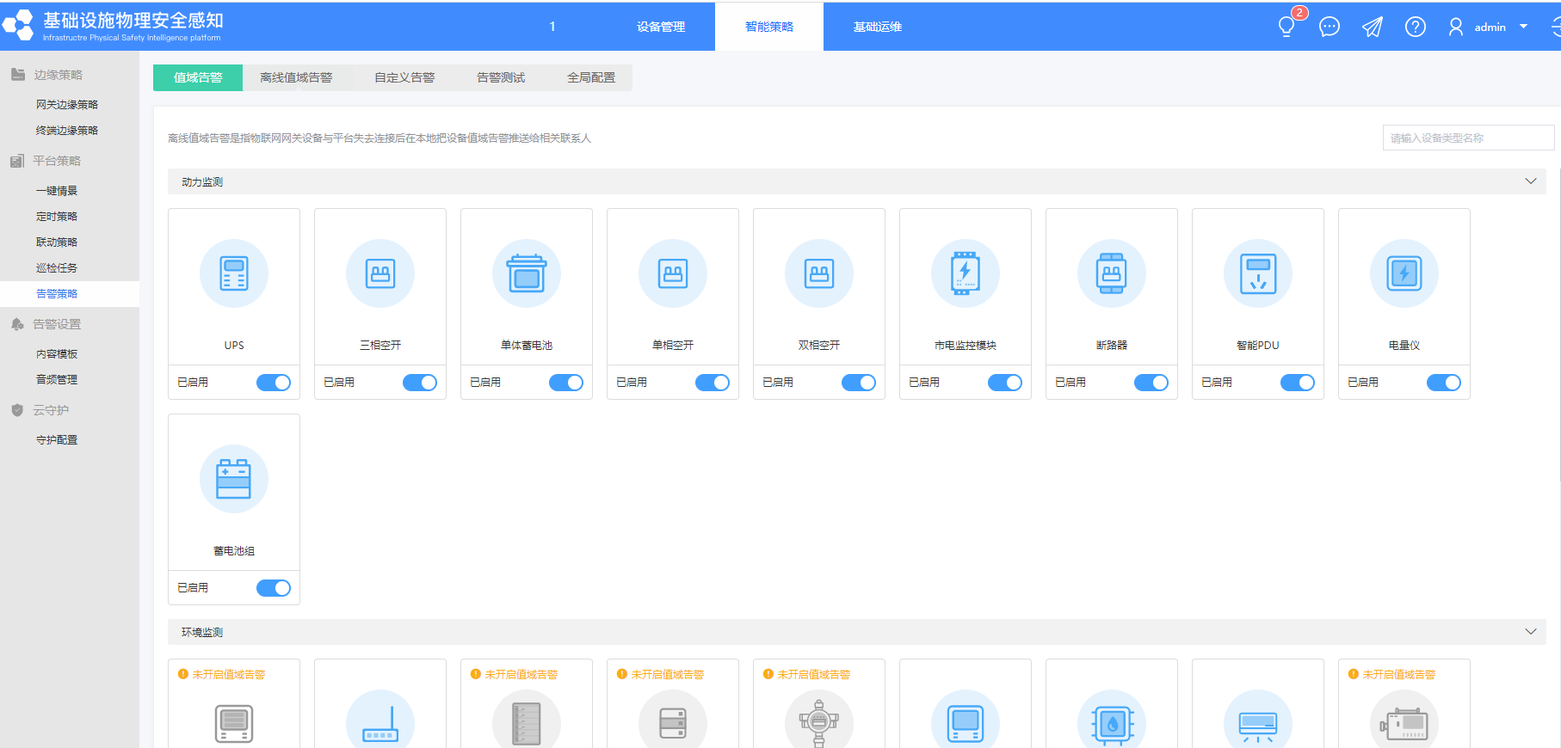Viewport: 1561px width, 748px height.
Task: Focus the 请输入设备类型名称 search field
Action: click(x=1468, y=138)
